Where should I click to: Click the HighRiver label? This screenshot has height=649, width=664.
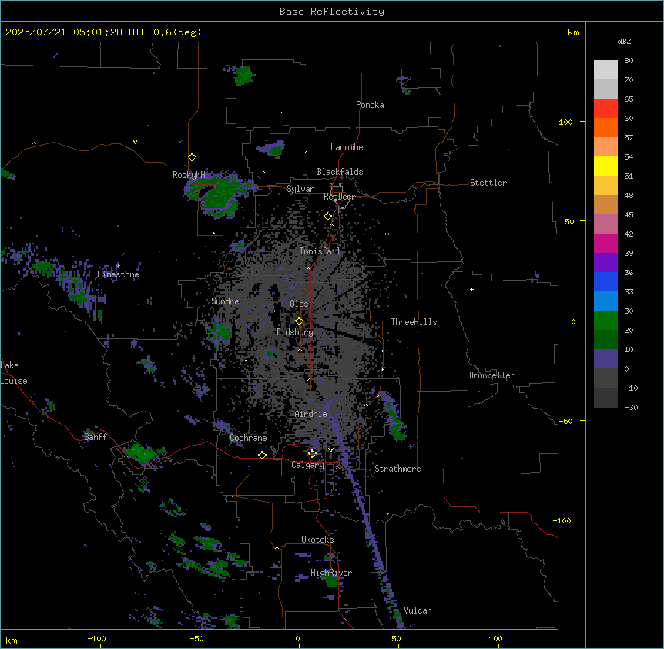tap(331, 573)
